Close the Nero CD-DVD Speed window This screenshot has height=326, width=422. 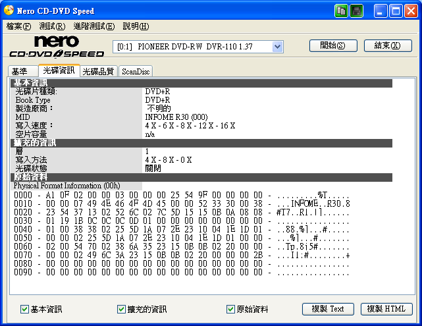coord(411,11)
